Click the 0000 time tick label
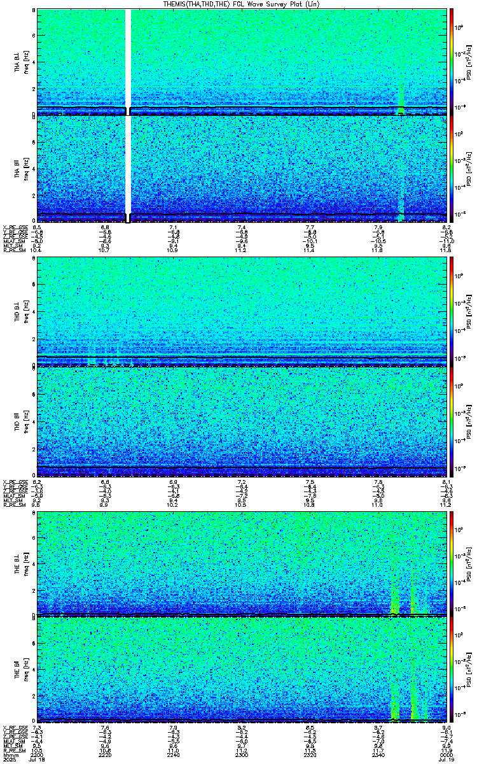Image resolution: width=477 pixels, height=764 pixels. coord(446,754)
